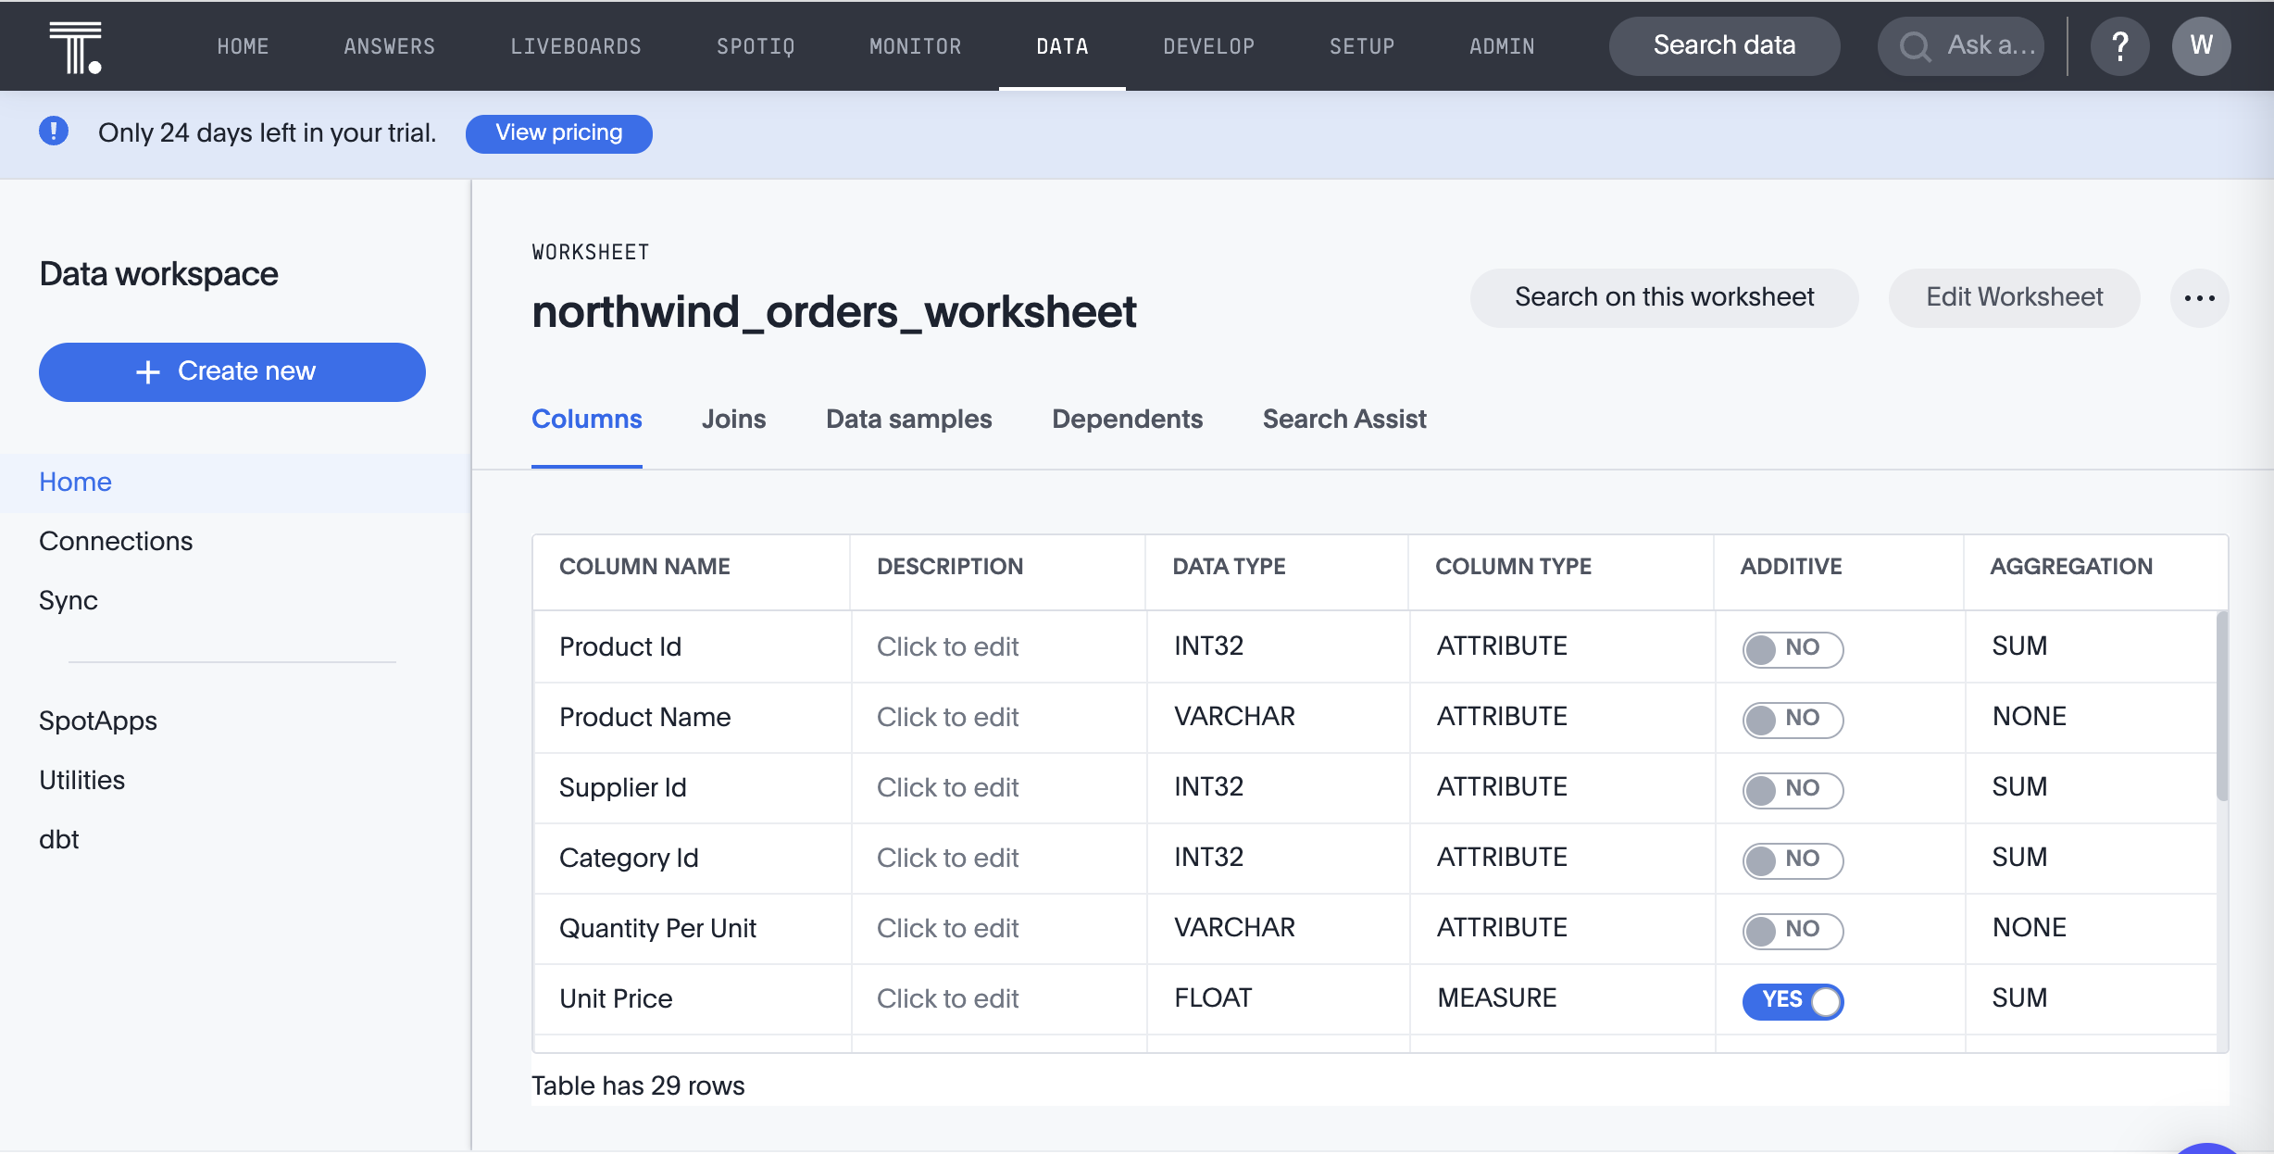Screen dimensions: 2274x1154
Task: Open ADMIN in top navigation
Action: click(1501, 46)
